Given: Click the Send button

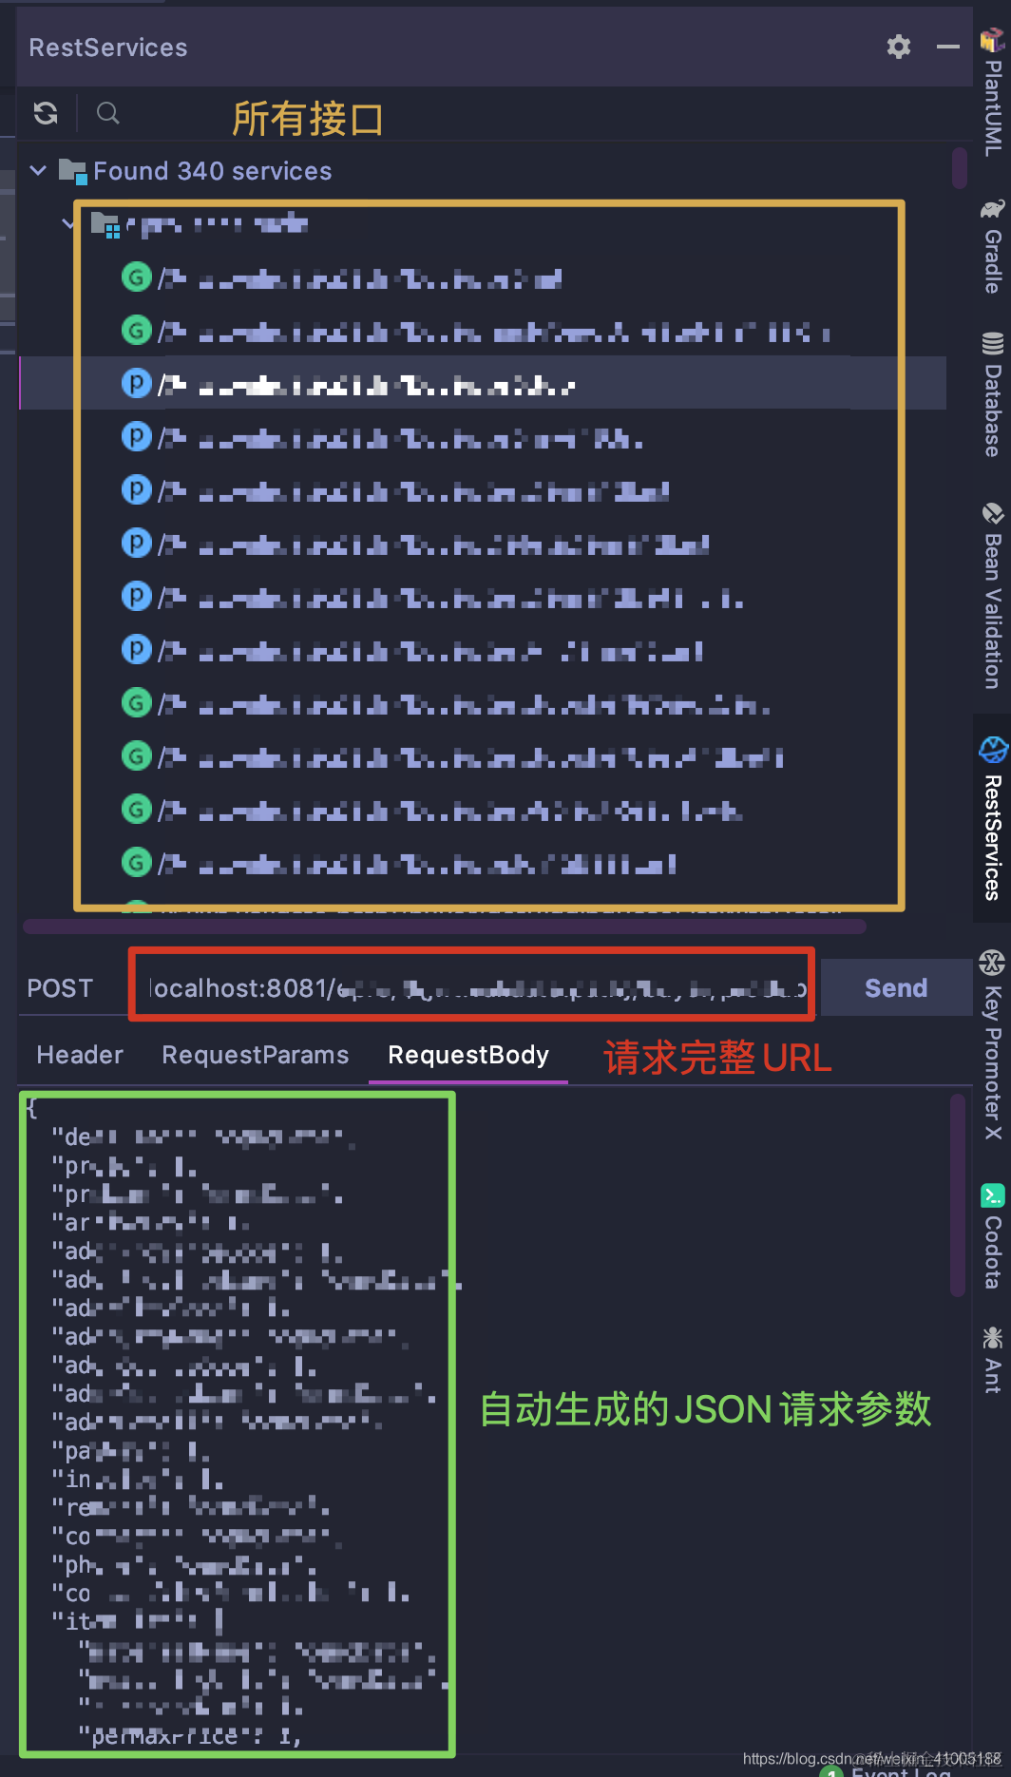Looking at the screenshot, I should click(x=895, y=988).
